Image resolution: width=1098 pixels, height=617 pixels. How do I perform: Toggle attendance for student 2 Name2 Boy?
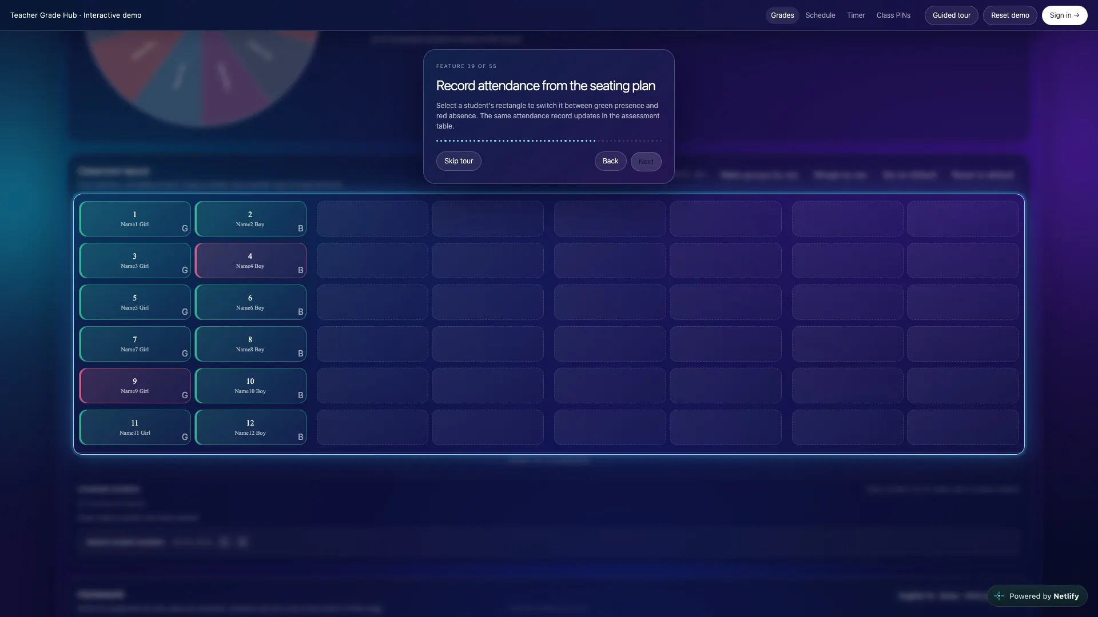coord(250,219)
